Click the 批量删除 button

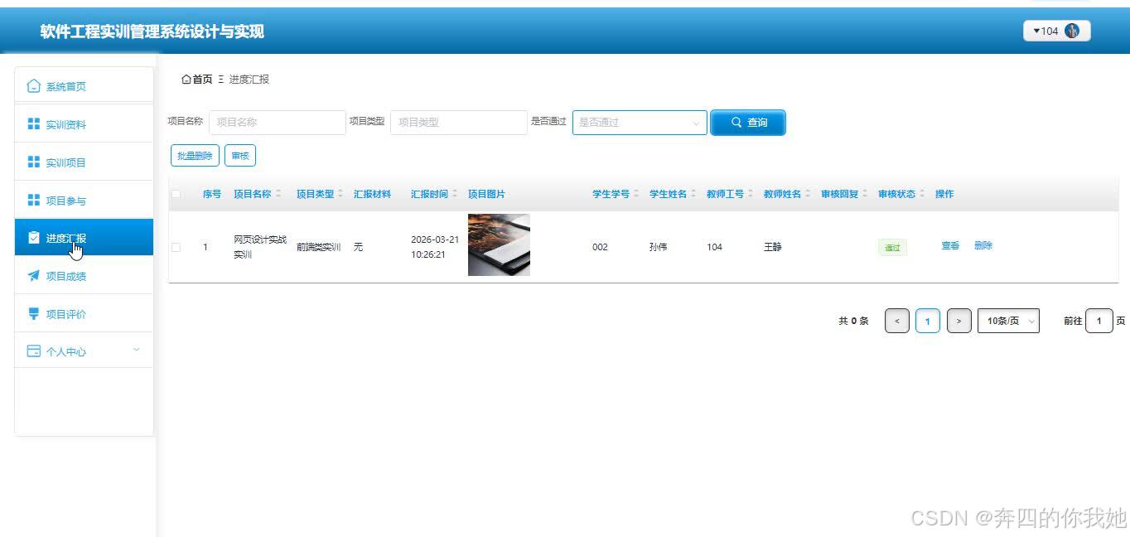point(195,155)
